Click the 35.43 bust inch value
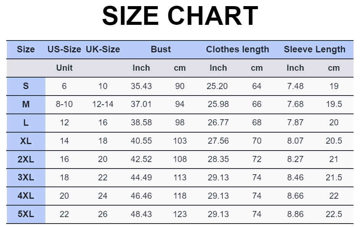This screenshot has width=360, height=227. (141, 86)
